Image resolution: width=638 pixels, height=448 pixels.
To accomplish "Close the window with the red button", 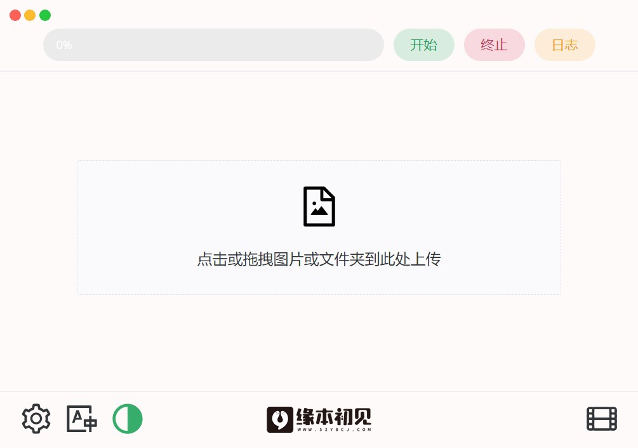I will pos(15,15).
